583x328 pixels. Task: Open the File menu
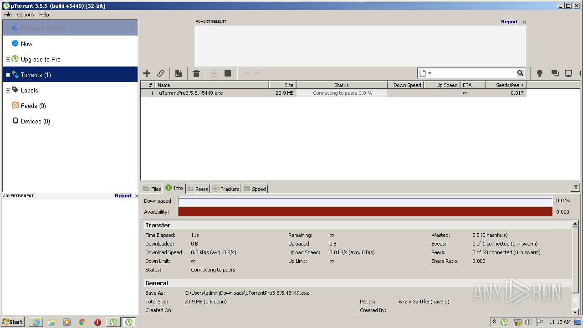(8, 15)
